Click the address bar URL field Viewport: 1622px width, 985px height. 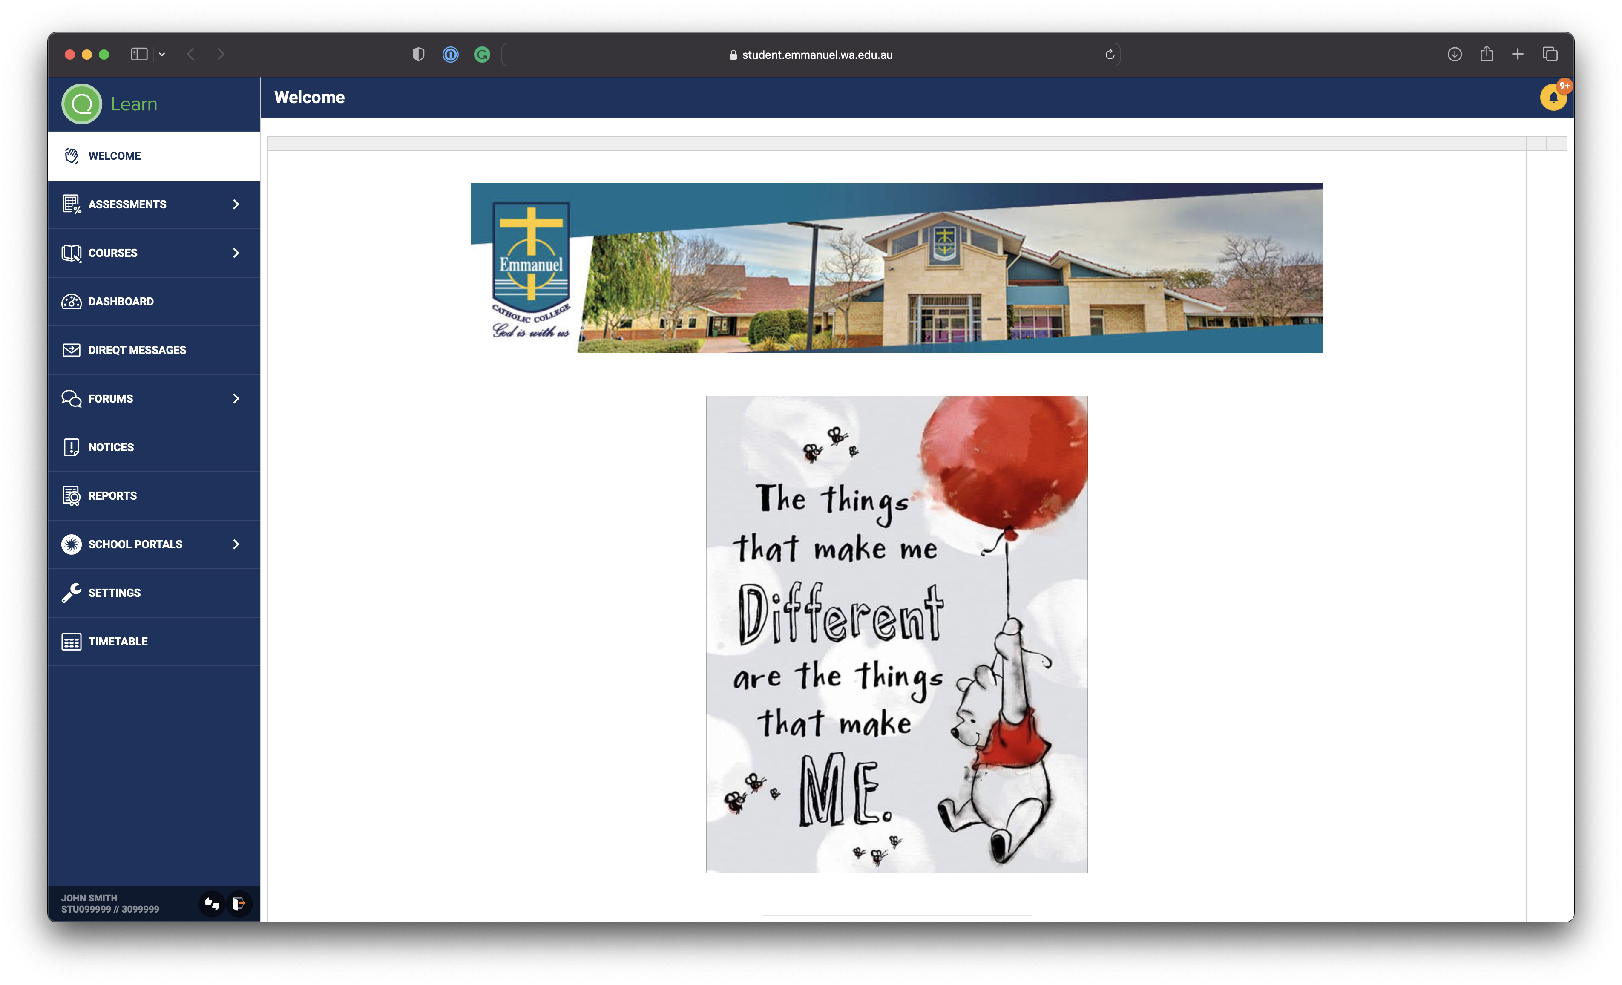pyautogui.click(x=816, y=55)
